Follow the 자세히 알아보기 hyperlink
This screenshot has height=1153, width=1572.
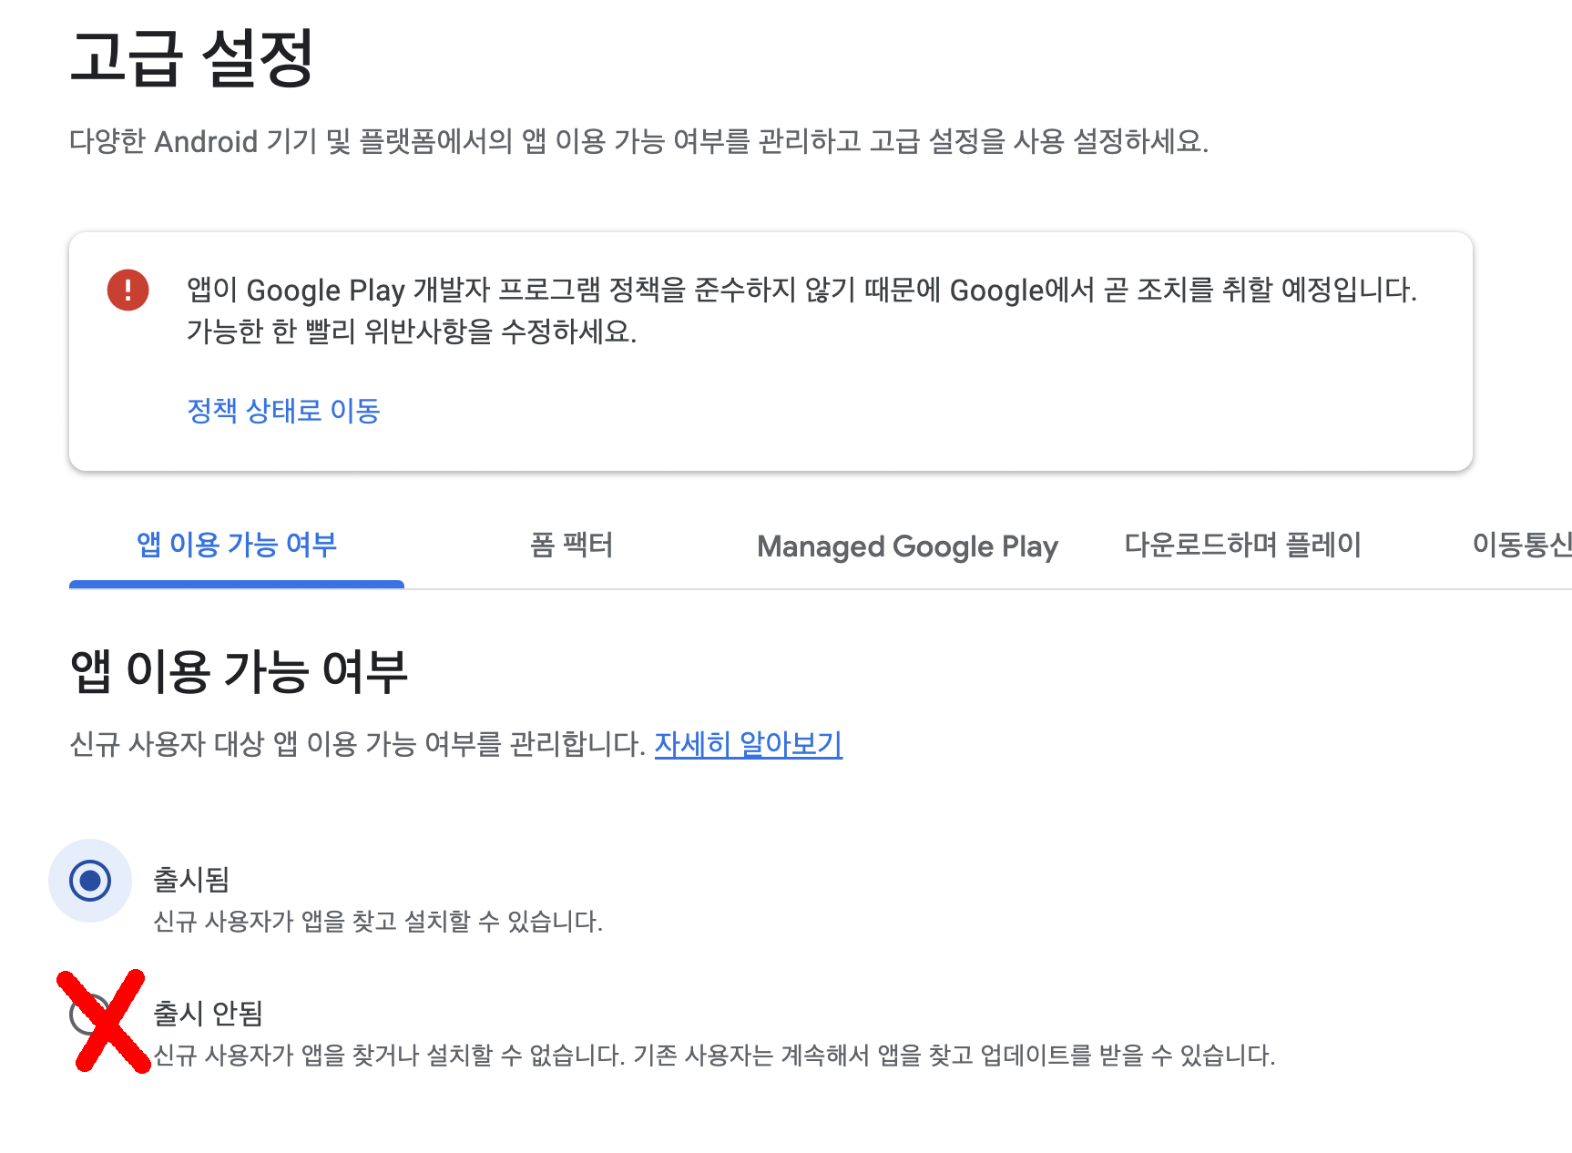749,744
